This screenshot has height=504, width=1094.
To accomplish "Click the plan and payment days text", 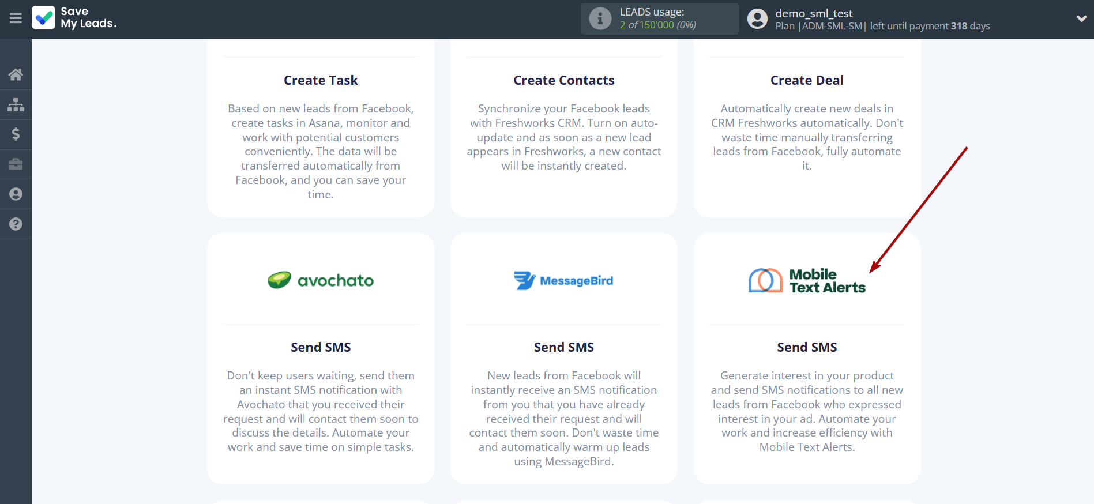I will coord(882,26).
